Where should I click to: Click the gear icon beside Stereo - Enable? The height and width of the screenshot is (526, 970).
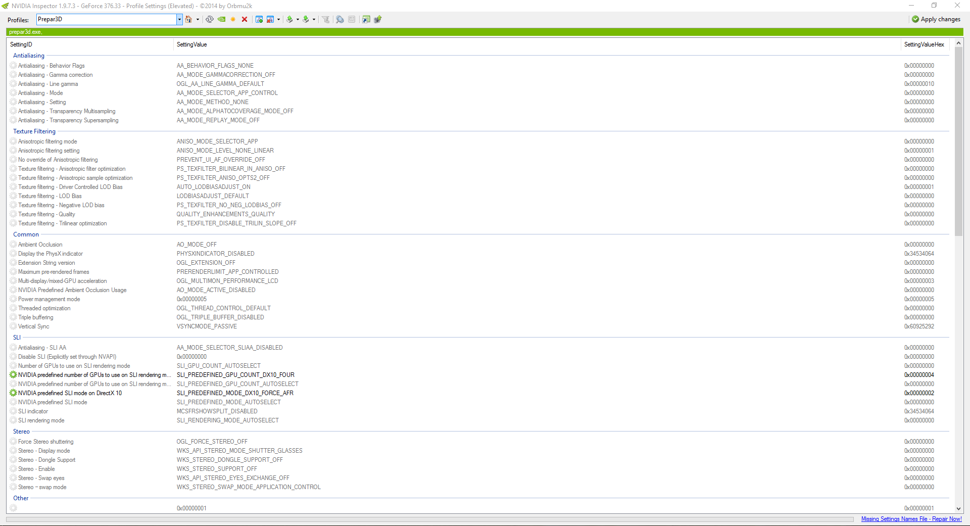[13, 469]
